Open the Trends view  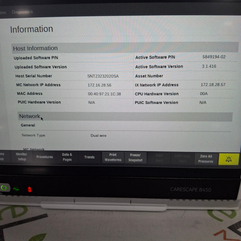click(x=89, y=157)
